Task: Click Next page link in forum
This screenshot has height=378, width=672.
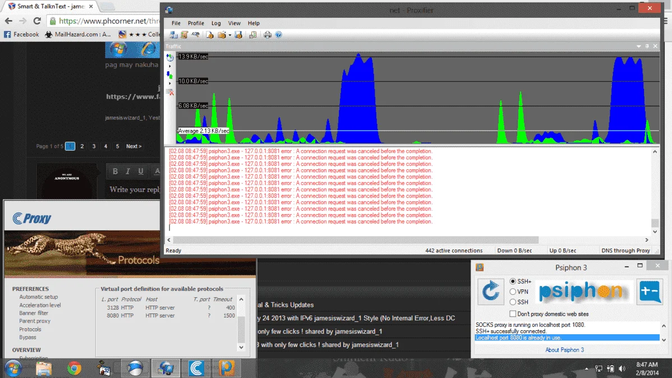Action: pos(134,146)
